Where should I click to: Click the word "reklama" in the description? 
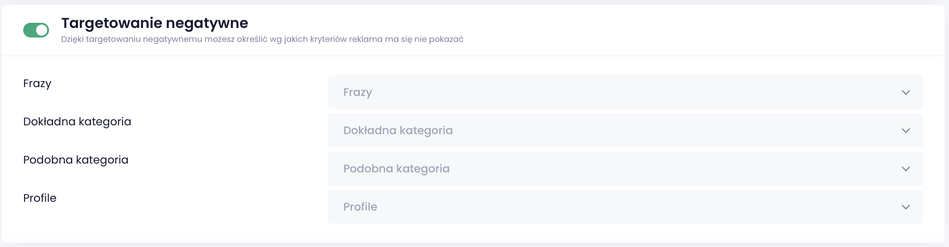click(365, 39)
